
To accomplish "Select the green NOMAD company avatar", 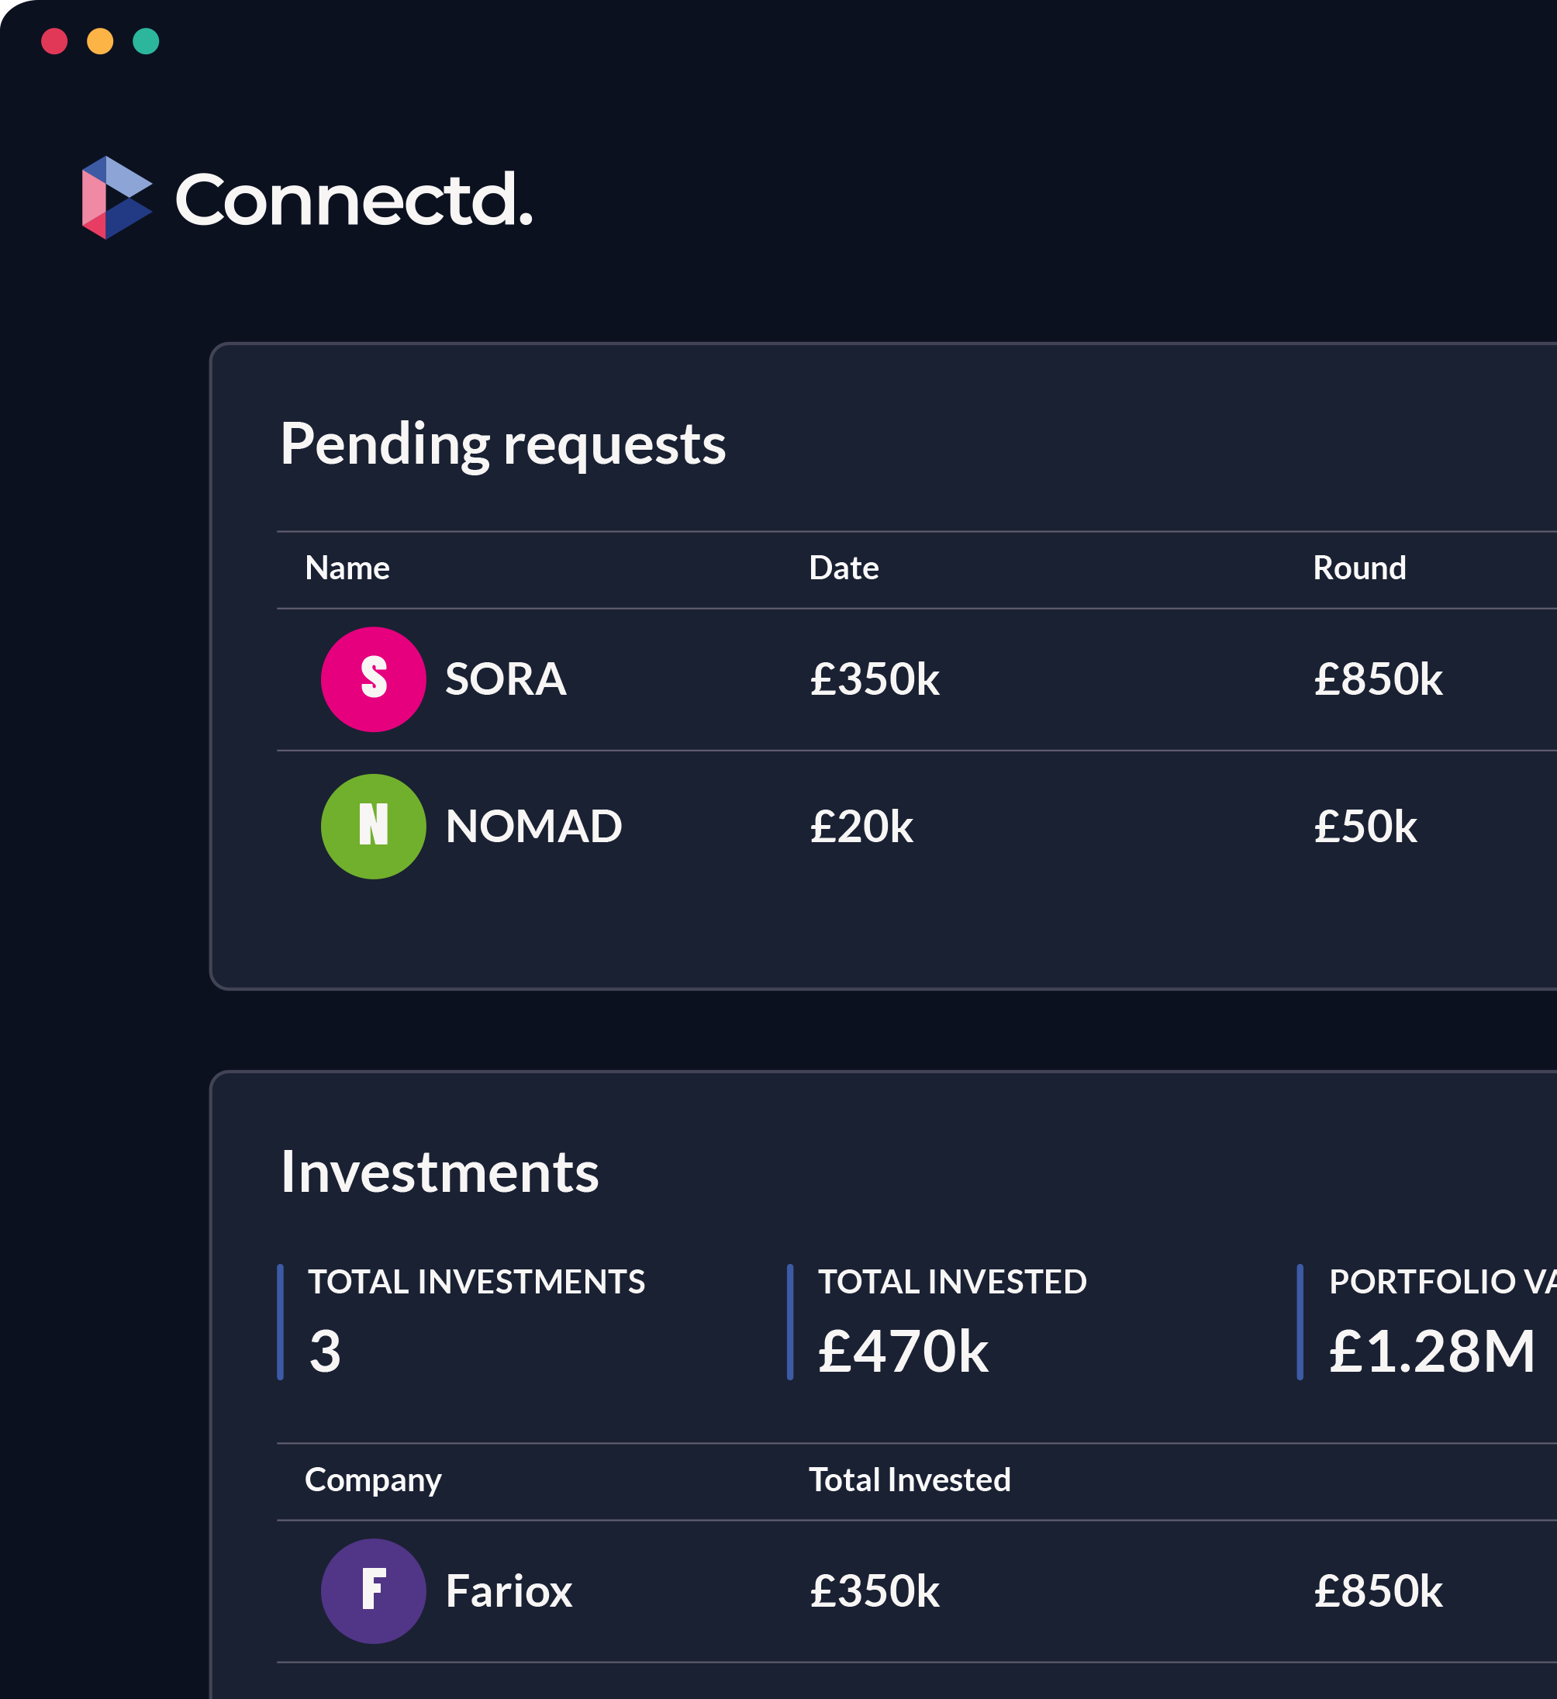I will [373, 827].
